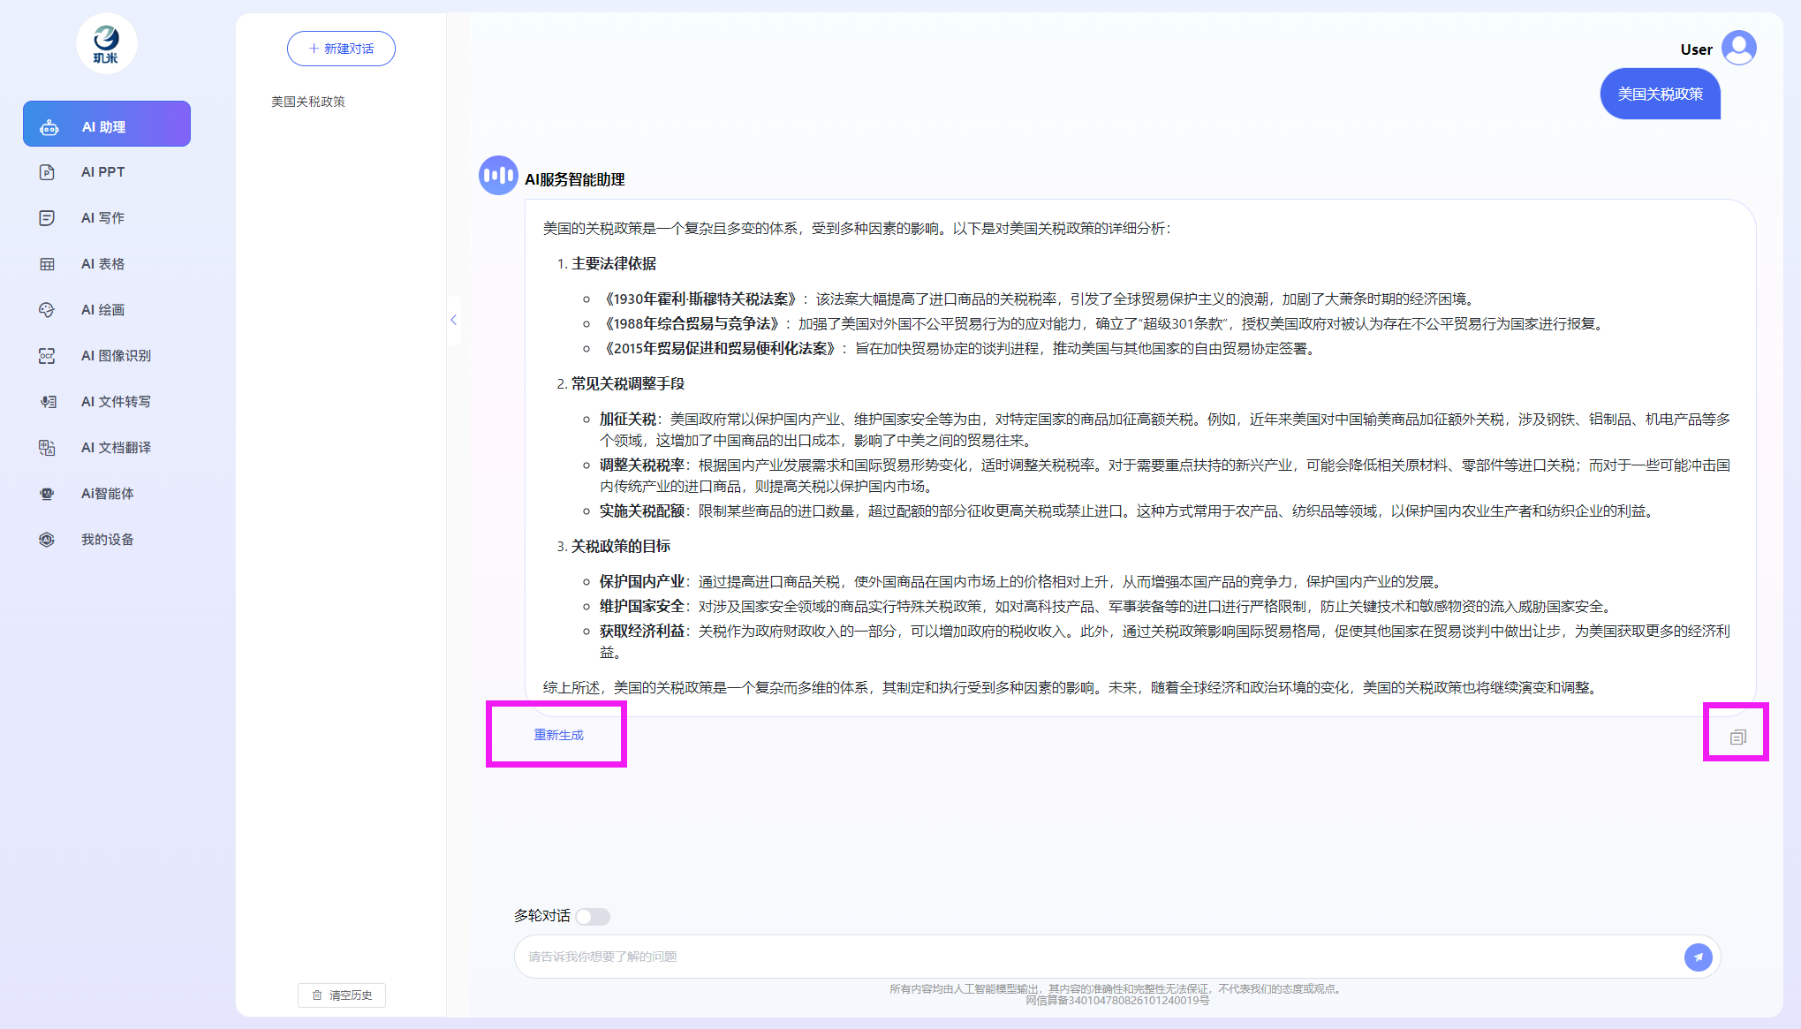Image resolution: width=1801 pixels, height=1029 pixels.
Task: Copy the AI response with copy icon
Action: pos(1737,737)
